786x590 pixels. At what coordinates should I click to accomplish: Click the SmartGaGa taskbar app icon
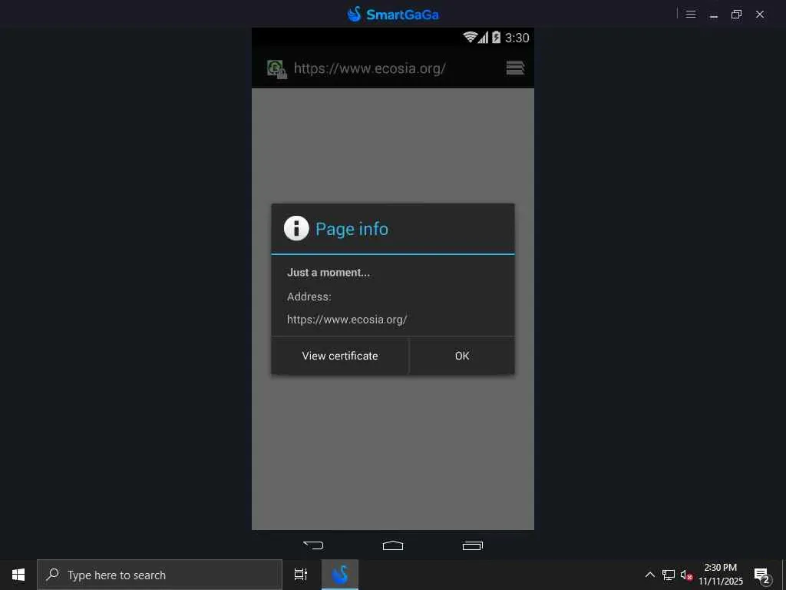coord(340,575)
